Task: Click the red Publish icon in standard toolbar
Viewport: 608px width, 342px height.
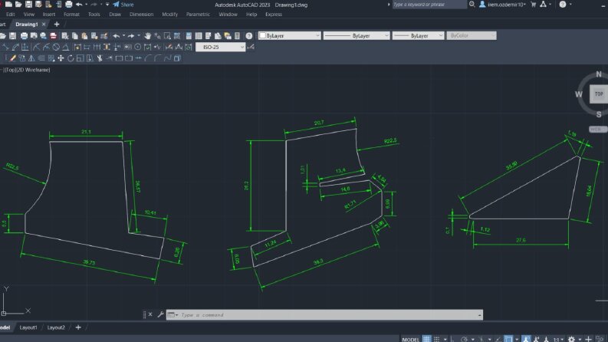Action: [x=53, y=36]
